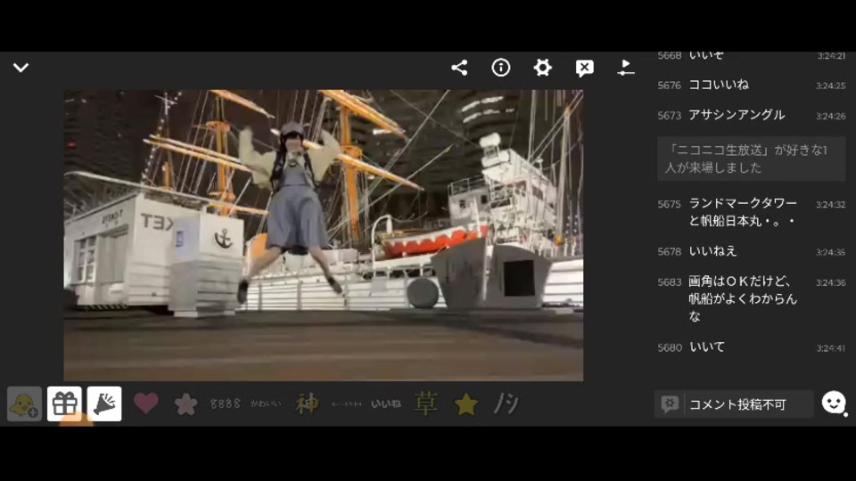Tap the chick-with-plus icon
This screenshot has height=481, width=856.
coord(25,404)
